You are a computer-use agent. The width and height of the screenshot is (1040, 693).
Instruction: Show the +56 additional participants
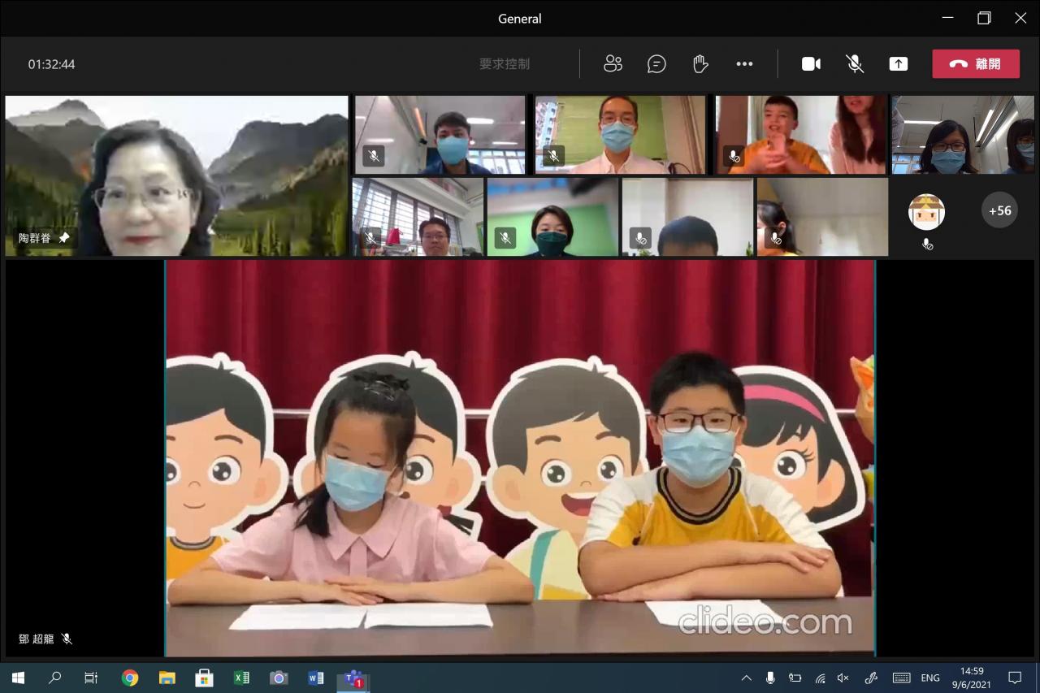[999, 210]
